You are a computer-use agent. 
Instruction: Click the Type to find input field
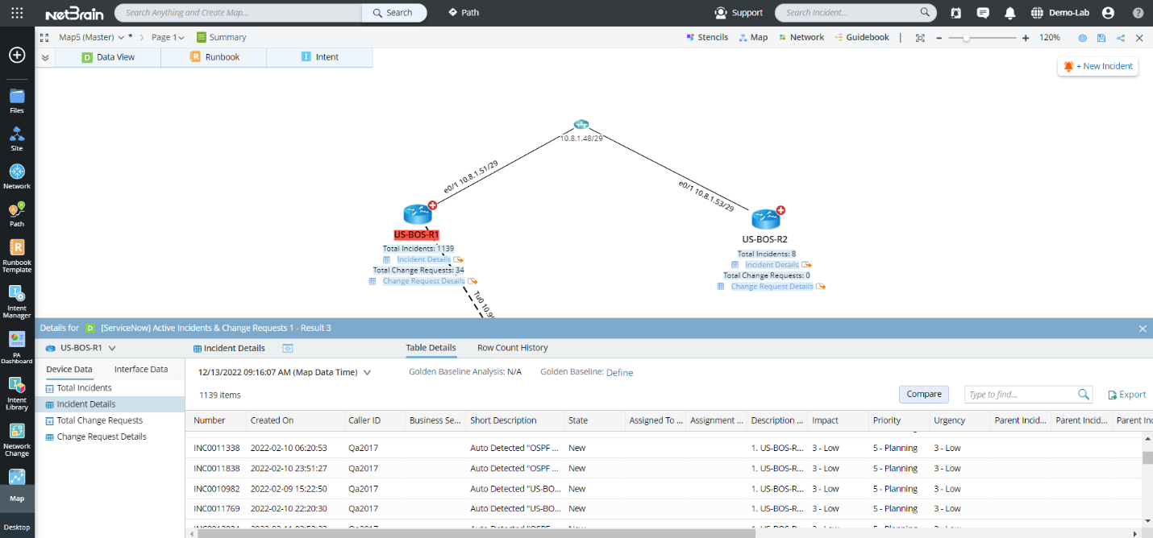1020,395
